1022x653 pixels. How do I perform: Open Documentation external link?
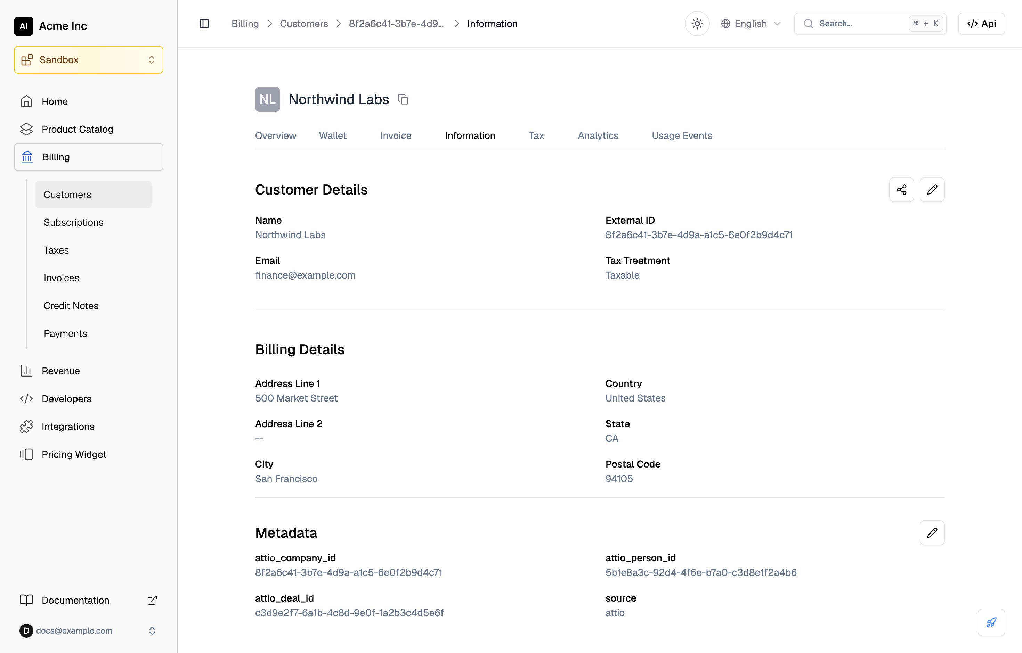(88, 600)
